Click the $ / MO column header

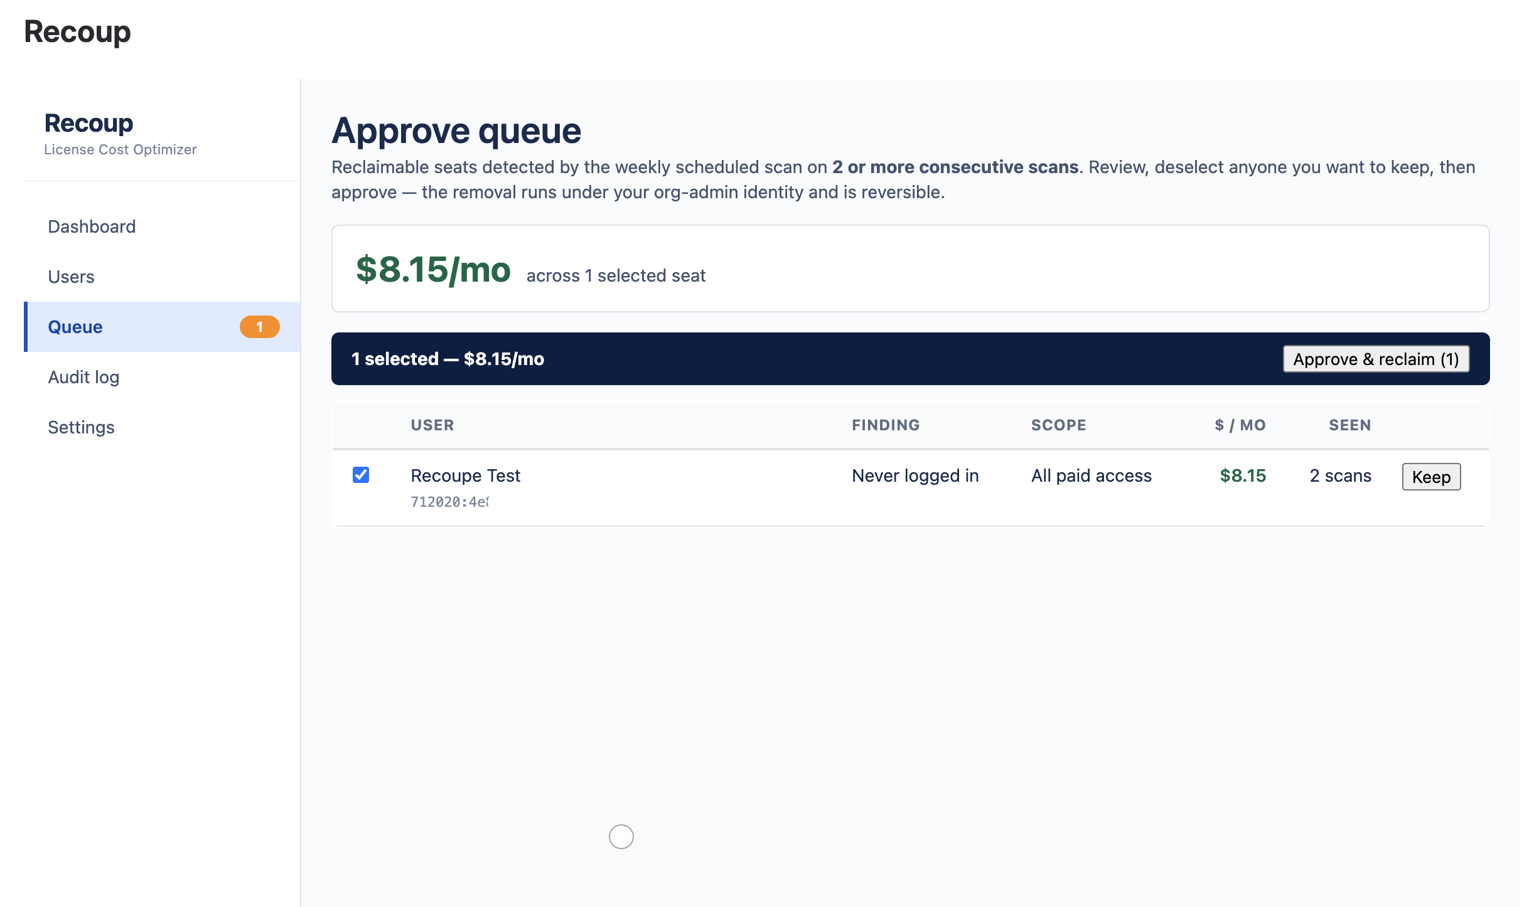1240,425
